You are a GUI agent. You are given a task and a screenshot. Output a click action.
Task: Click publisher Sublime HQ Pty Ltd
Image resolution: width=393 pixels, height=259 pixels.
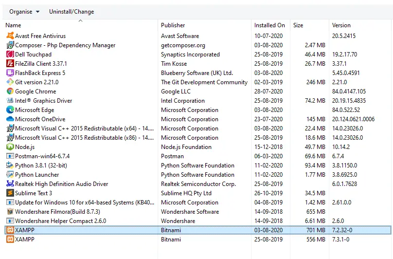[x=186, y=193]
